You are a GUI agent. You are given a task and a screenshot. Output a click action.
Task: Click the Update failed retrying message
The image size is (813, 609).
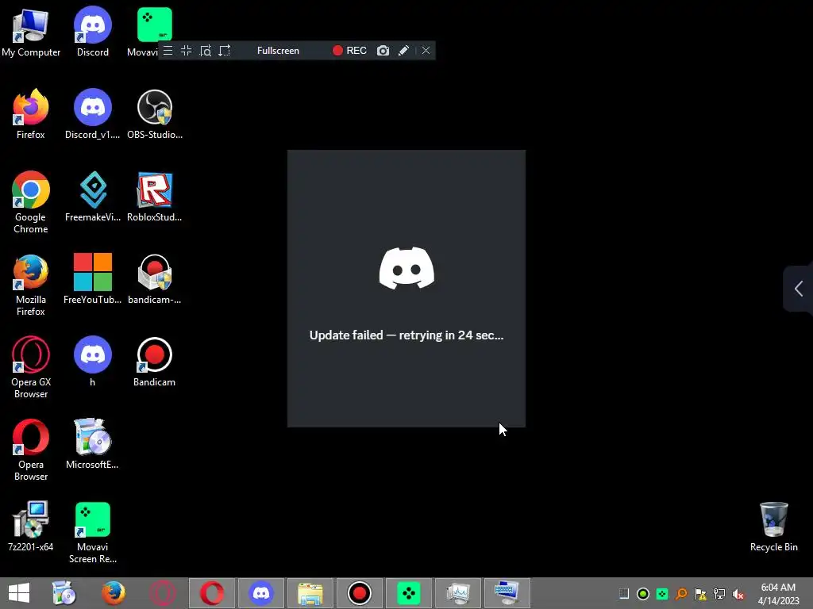(x=406, y=335)
